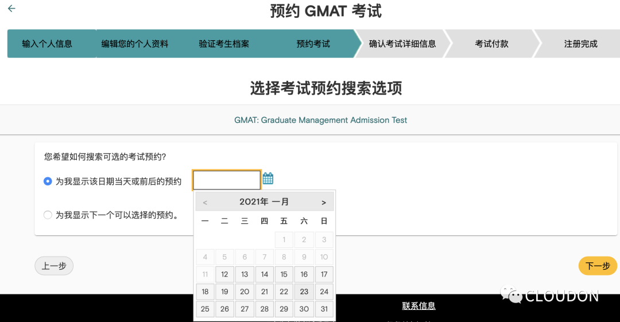Open the 验证考生档案 step
This screenshot has width=620, height=322.
[224, 44]
